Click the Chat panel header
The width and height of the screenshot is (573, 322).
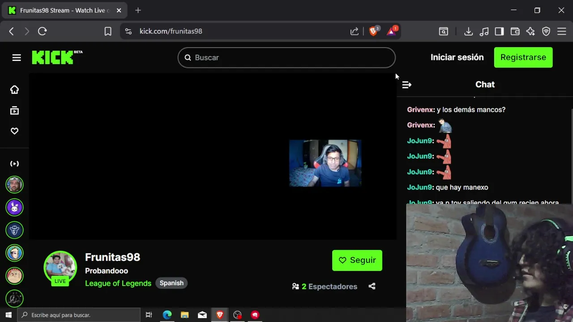pos(485,85)
